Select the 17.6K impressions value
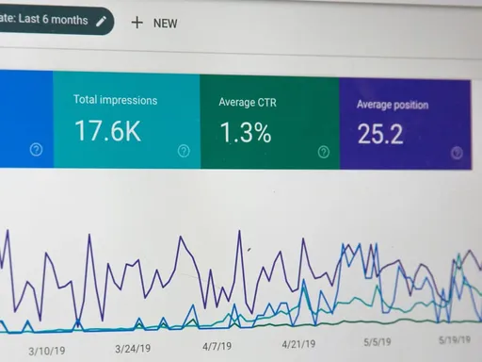This screenshot has height=362, width=482. click(107, 130)
